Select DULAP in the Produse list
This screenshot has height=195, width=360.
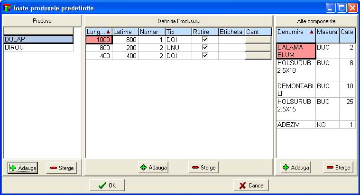(38, 40)
